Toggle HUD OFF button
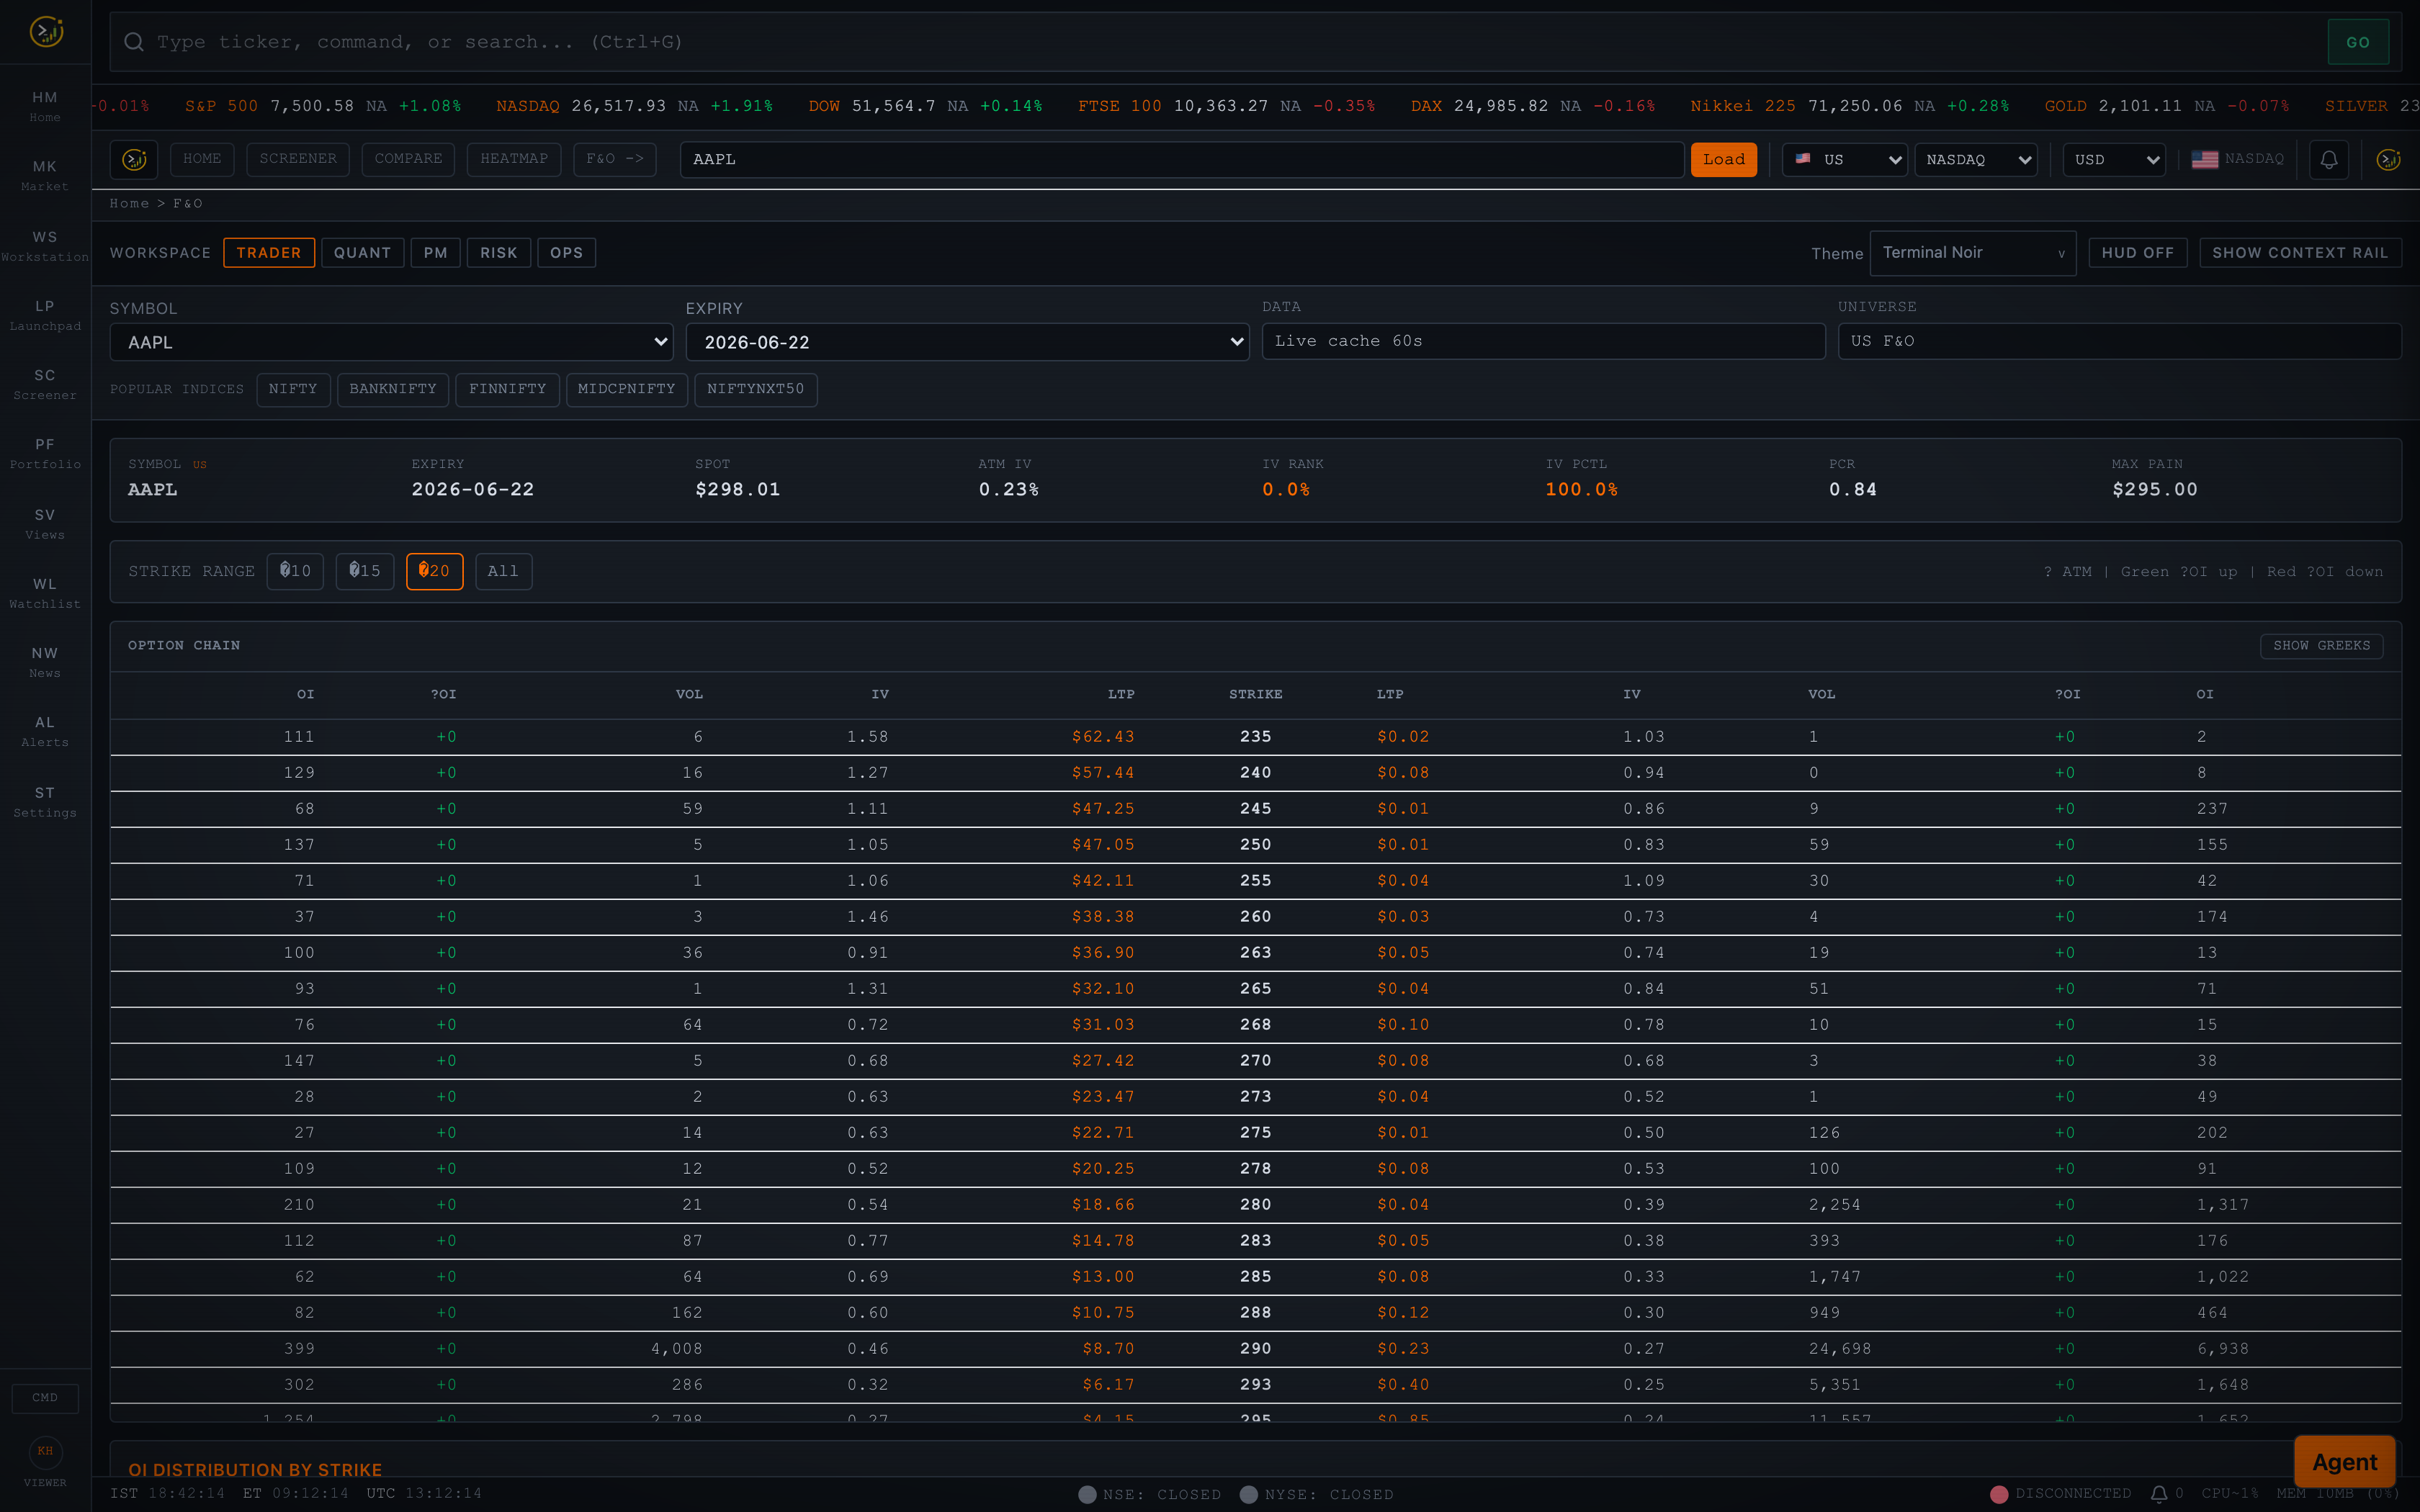Screen dimensions: 2420x1512 2137,253
